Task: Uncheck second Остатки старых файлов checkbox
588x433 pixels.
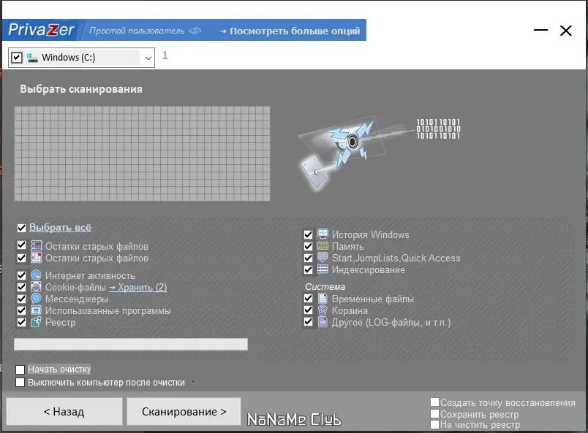Action: [21, 258]
